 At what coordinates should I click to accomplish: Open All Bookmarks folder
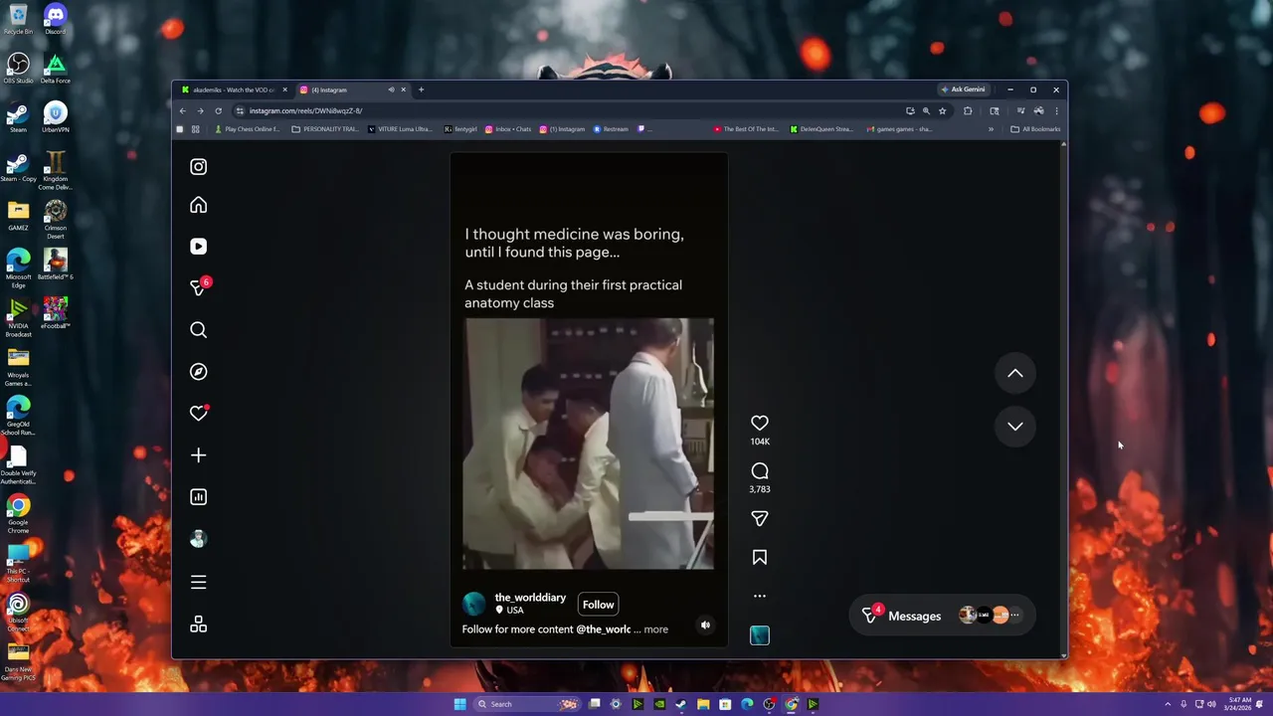[x=1035, y=129]
